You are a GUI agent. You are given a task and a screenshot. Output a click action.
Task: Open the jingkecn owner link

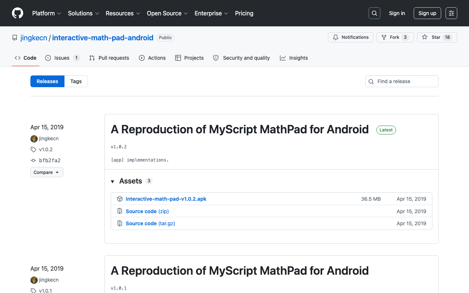34,38
